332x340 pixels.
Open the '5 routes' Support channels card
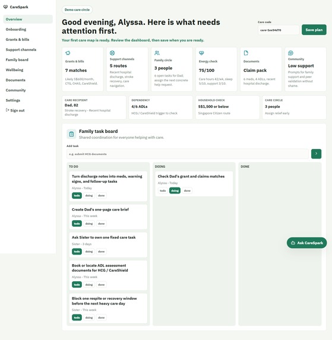127,69
